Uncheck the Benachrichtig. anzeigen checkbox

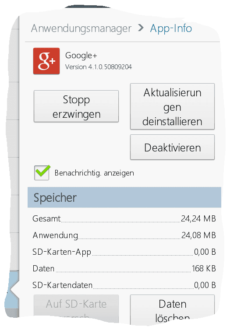tap(42, 173)
